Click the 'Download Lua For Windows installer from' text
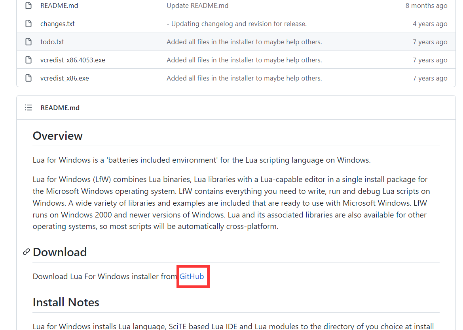463x330 pixels. 105,276
